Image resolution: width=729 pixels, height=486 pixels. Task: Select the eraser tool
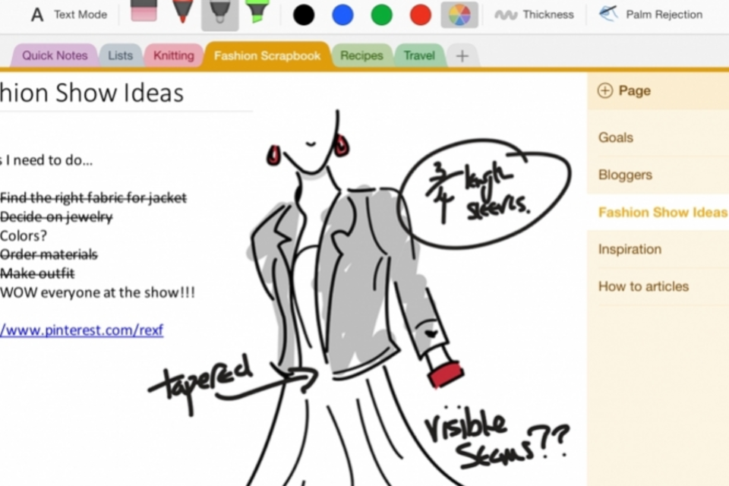pyautogui.click(x=144, y=11)
